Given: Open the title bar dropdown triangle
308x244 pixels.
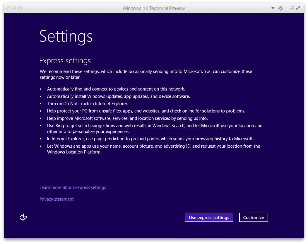Looking at the screenshot, I should click(273, 8).
